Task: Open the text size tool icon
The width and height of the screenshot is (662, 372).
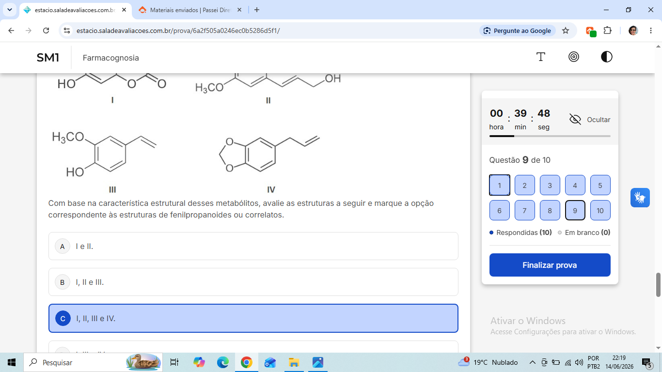Action: click(541, 57)
